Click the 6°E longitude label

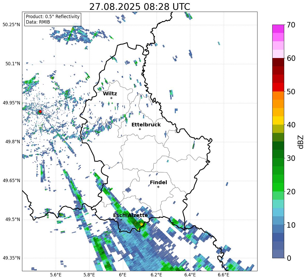click(x=123, y=275)
